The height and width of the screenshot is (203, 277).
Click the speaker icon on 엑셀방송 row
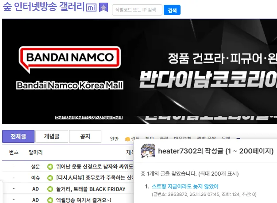click(x=50, y=200)
